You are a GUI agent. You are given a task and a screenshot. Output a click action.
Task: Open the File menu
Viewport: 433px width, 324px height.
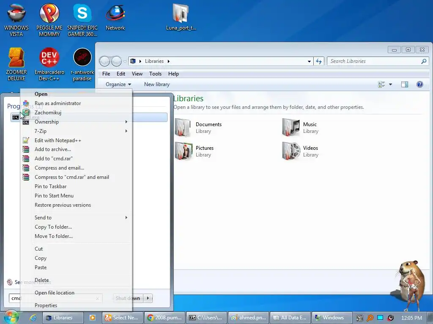click(106, 74)
